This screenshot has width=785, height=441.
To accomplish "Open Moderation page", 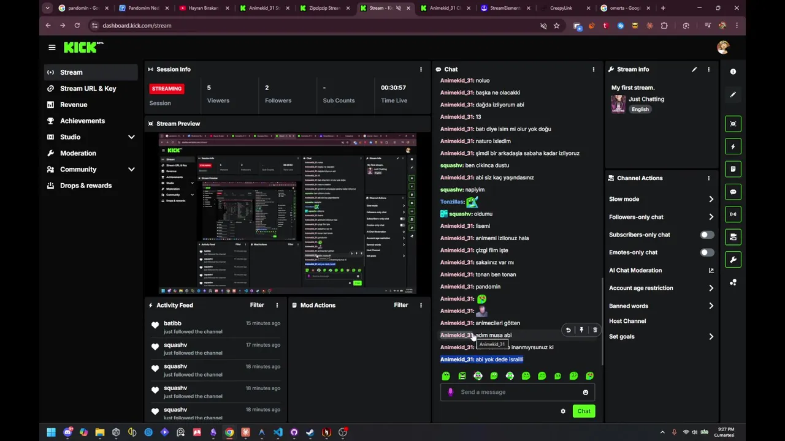I will coord(91,153).
